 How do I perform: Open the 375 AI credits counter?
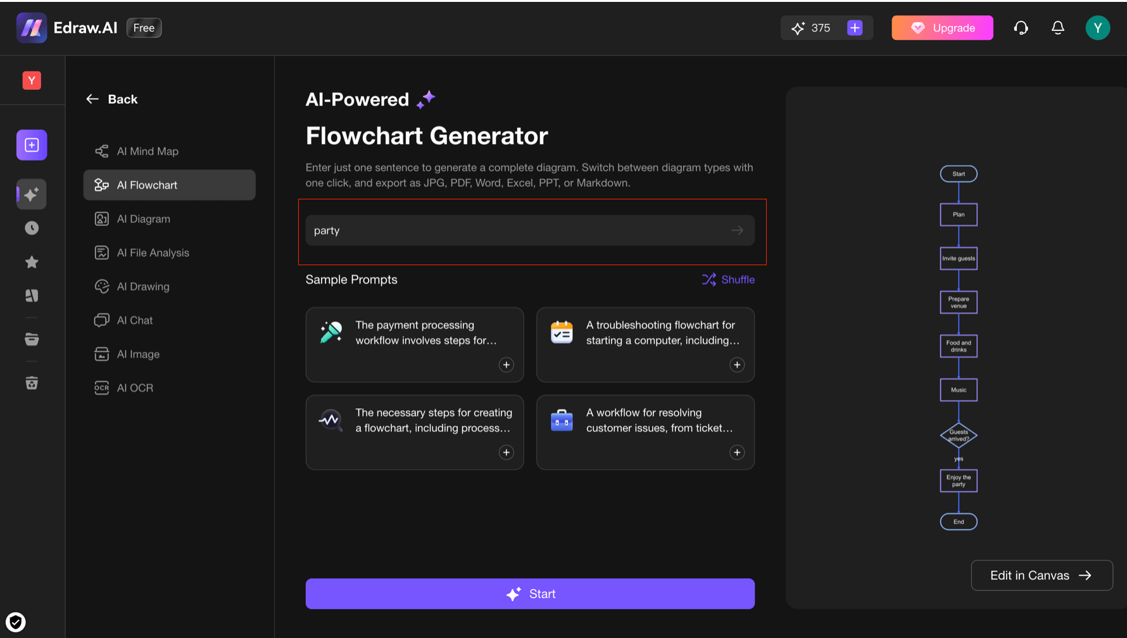tap(811, 28)
